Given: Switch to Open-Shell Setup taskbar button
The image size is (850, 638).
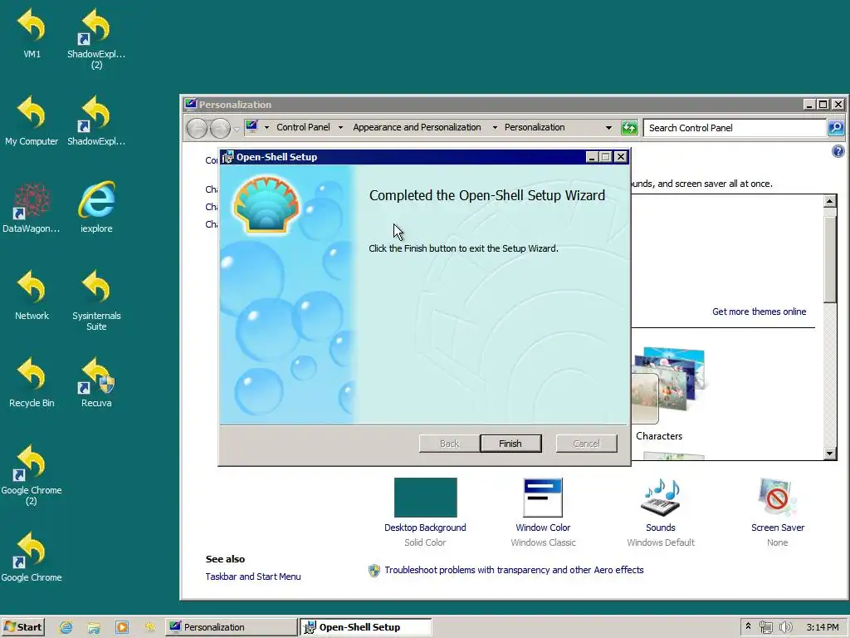Looking at the screenshot, I should pos(366,627).
